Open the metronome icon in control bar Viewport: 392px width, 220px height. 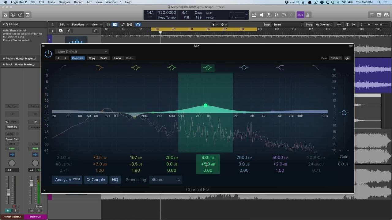(308, 15)
